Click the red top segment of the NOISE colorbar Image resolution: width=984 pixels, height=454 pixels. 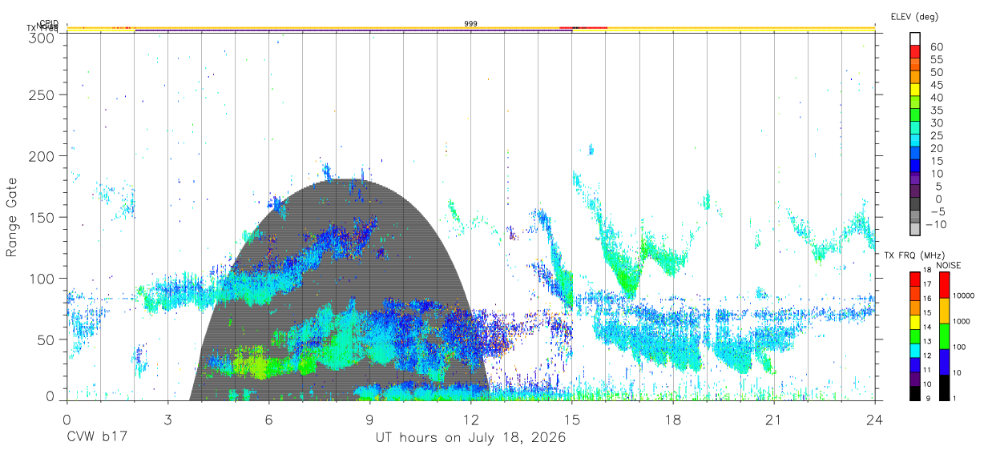click(x=943, y=285)
